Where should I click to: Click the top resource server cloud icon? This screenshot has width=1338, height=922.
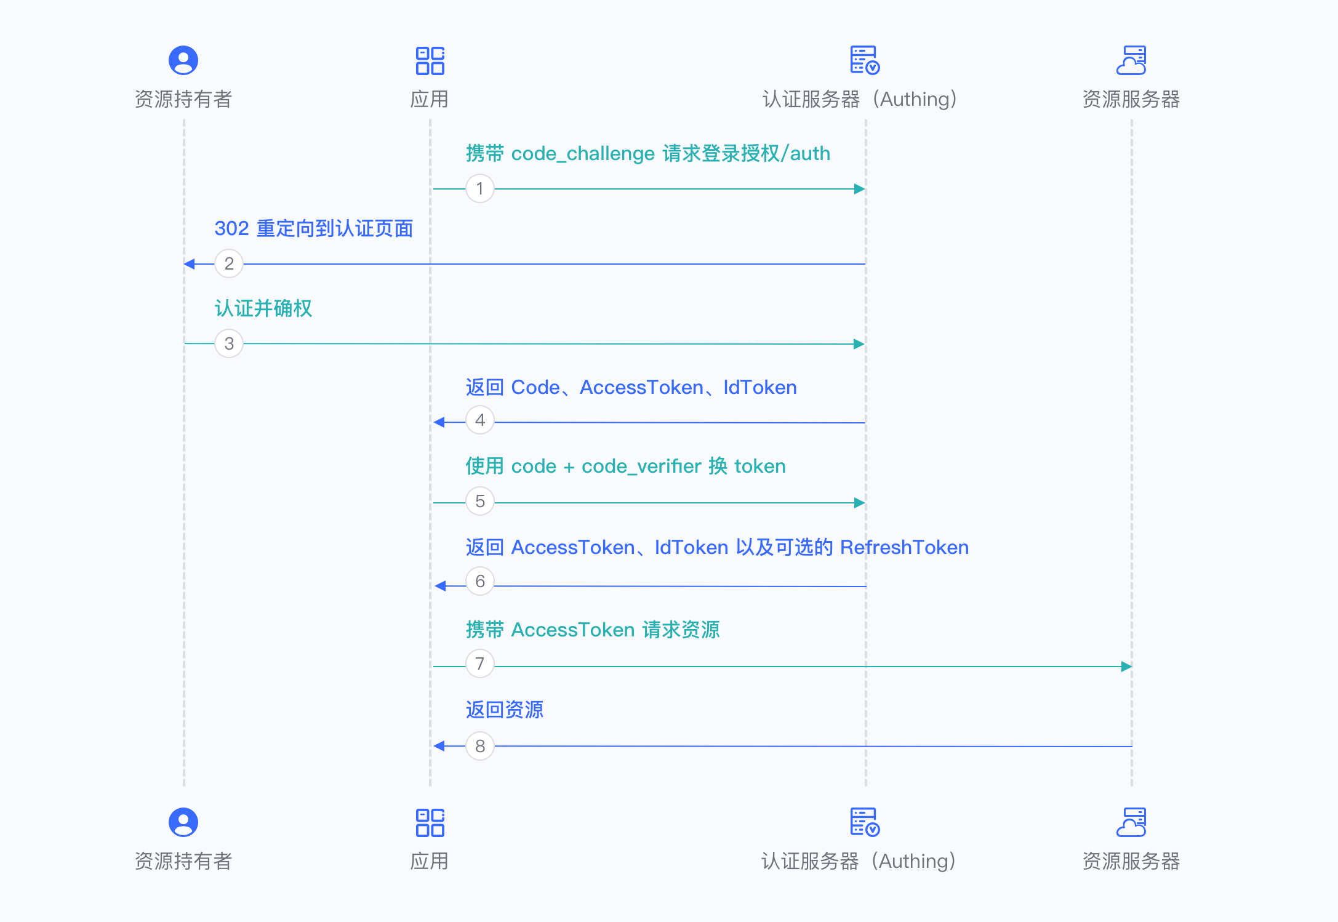(1131, 60)
